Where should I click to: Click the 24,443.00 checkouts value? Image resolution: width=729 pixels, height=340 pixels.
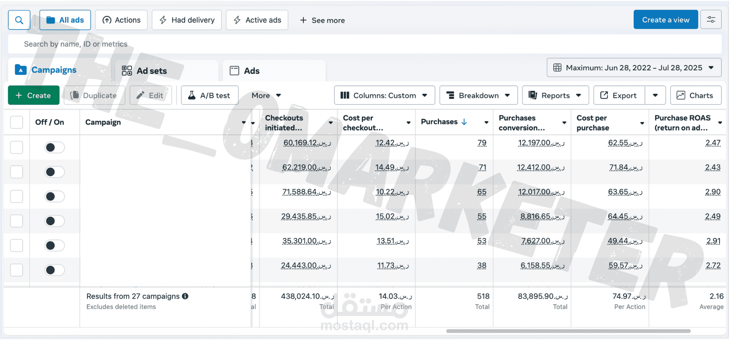point(306,265)
